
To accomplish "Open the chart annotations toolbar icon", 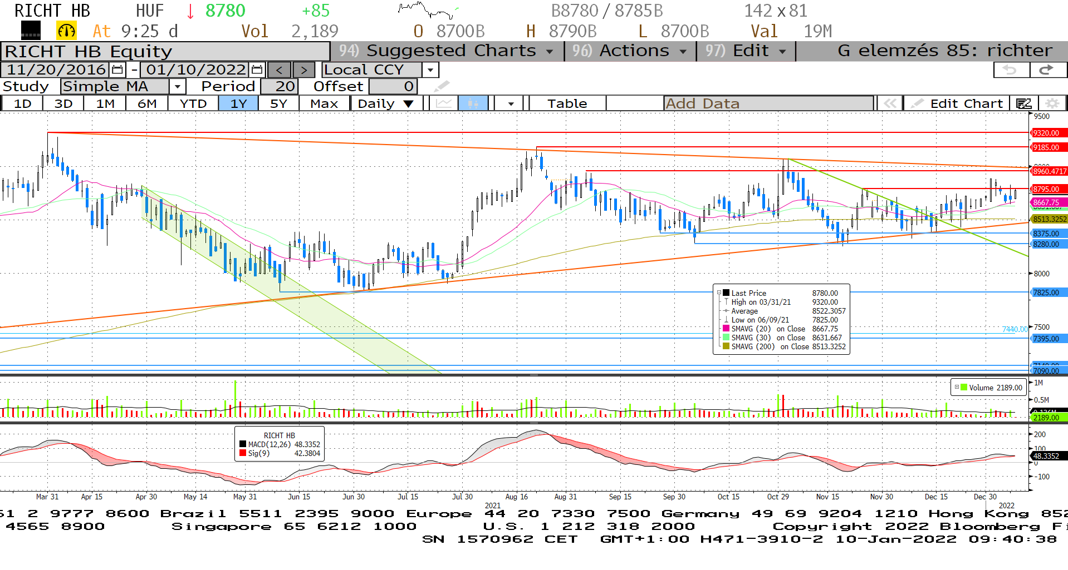I will click(1023, 103).
